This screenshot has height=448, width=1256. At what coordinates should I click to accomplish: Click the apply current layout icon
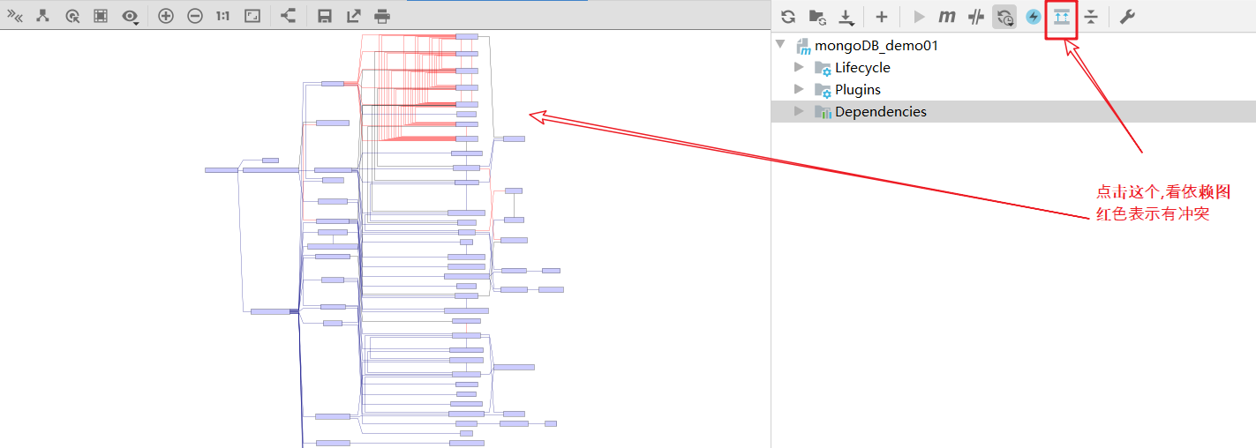point(288,15)
